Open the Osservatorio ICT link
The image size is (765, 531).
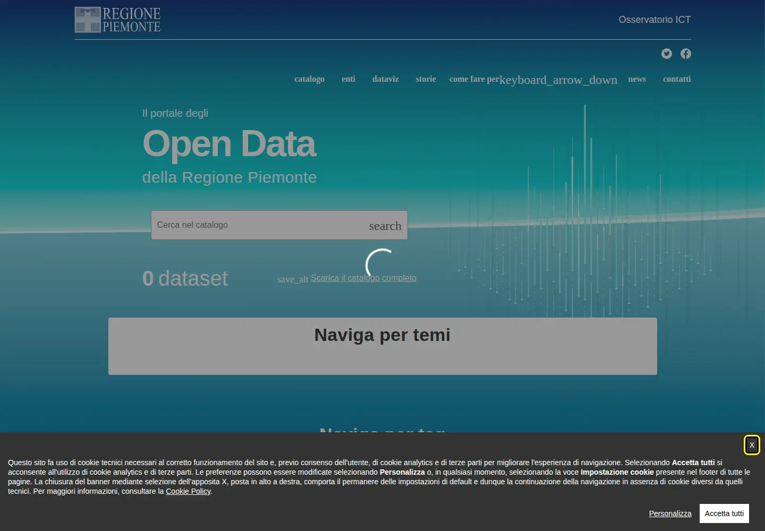[654, 20]
